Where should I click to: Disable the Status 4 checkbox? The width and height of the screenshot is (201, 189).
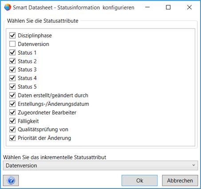12,78
